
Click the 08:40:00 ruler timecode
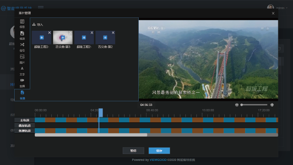point(152,110)
